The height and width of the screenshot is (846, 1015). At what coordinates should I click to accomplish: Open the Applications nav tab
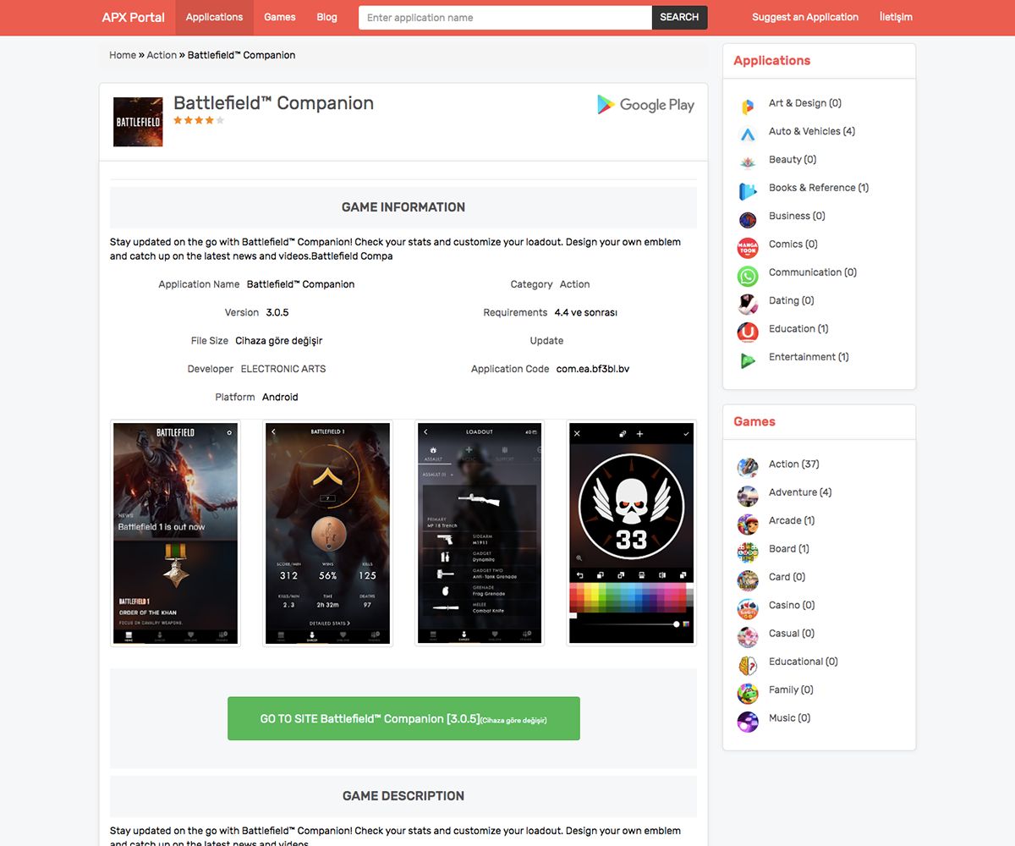click(x=215, y=17)
